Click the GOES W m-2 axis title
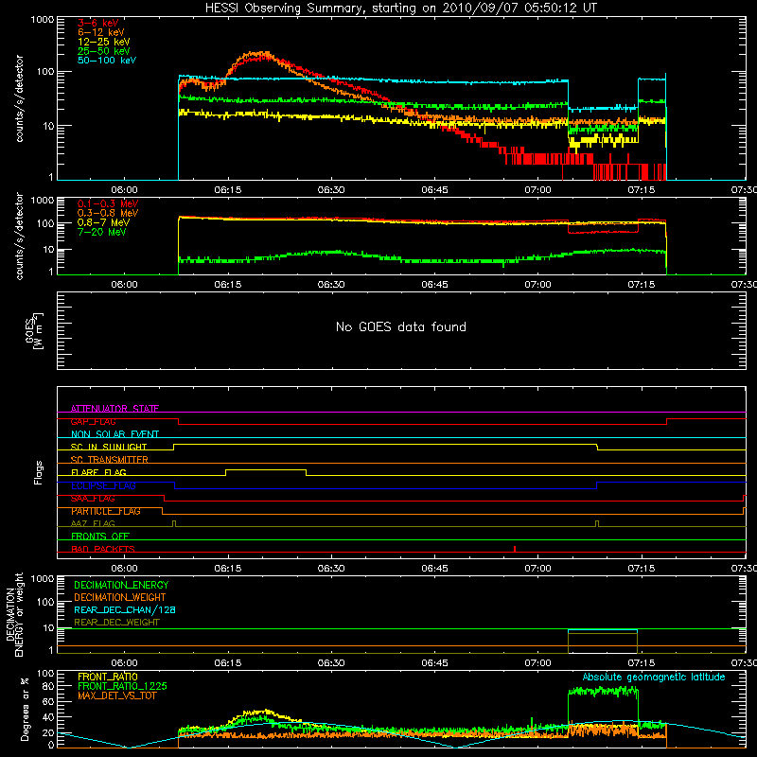Image resolution: width=757 pixels, height=757 pixels. click(34, 330)
